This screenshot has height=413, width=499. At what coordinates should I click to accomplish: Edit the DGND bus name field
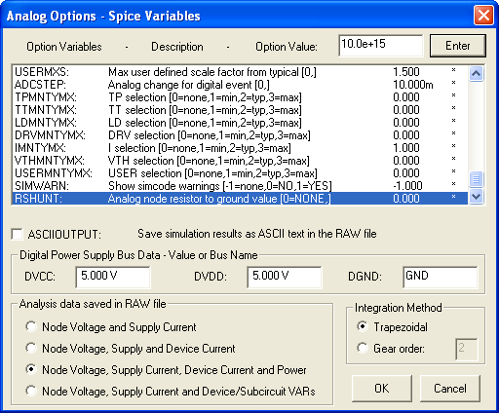(x=441, y=277)
